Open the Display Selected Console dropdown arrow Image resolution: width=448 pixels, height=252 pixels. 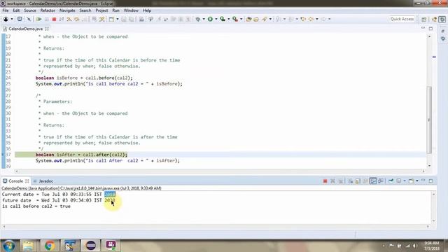coord(405,181)
